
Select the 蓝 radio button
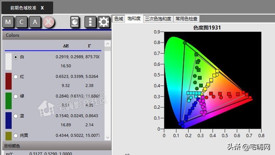16,116
